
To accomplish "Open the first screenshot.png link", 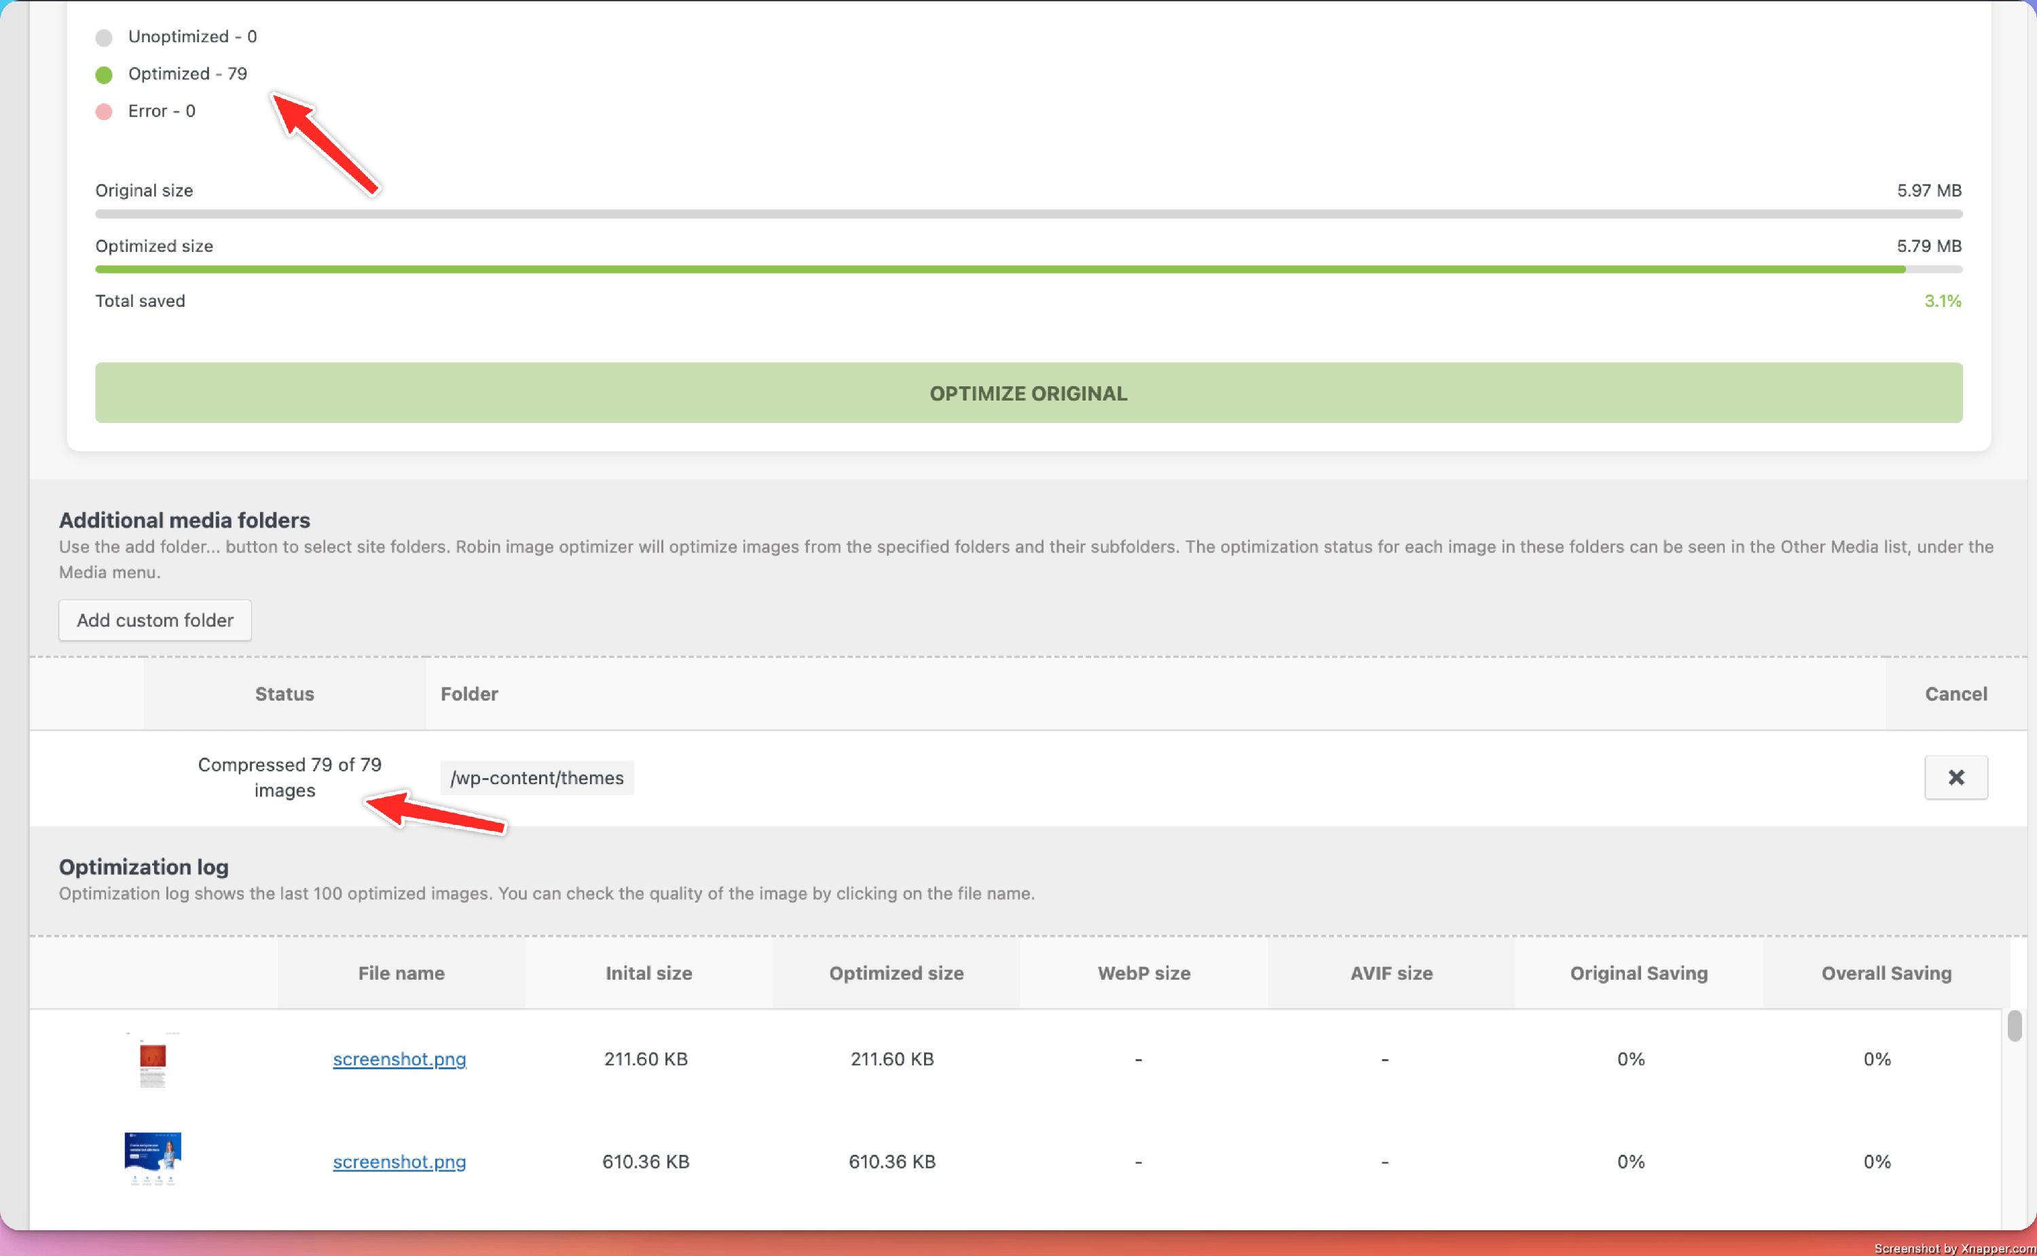I will 399,1058.
